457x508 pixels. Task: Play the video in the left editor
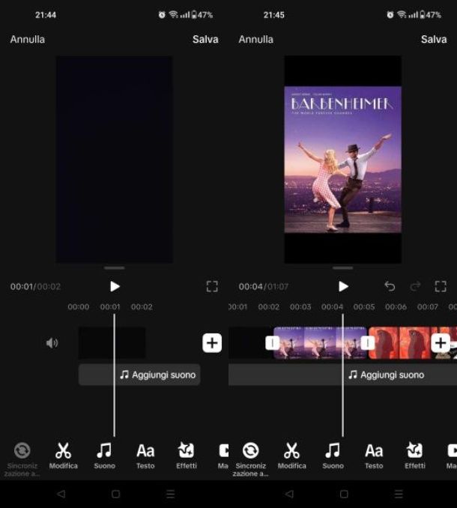click(115, 286)
